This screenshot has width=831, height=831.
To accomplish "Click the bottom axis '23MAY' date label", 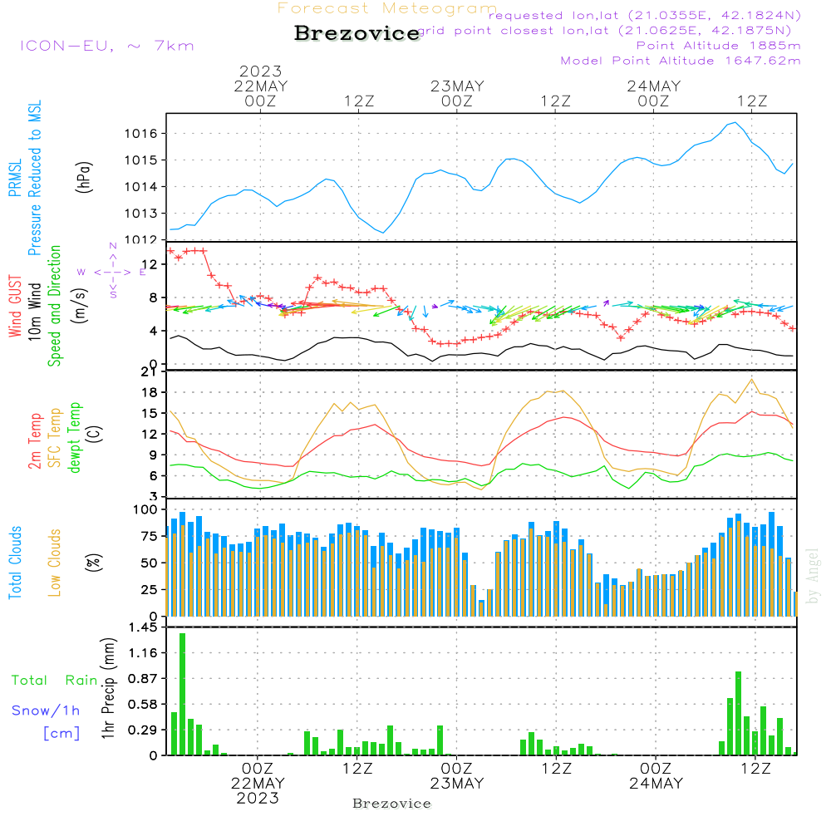I will pyautogui.click(x=457, y=784).
